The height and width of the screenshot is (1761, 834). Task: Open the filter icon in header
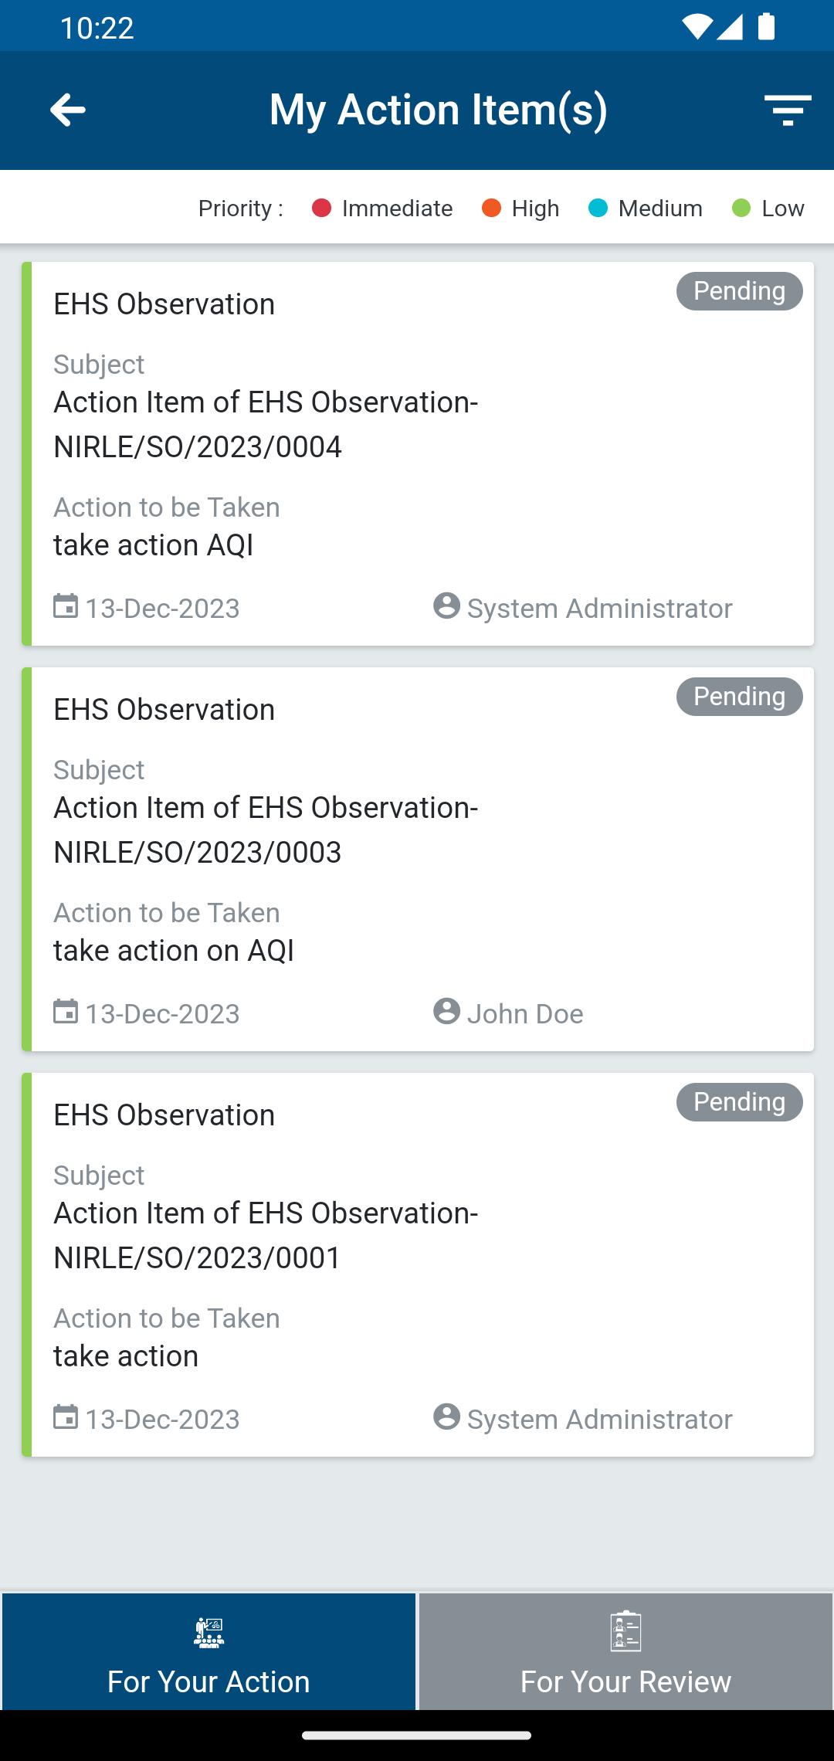[x=787, y=110]
